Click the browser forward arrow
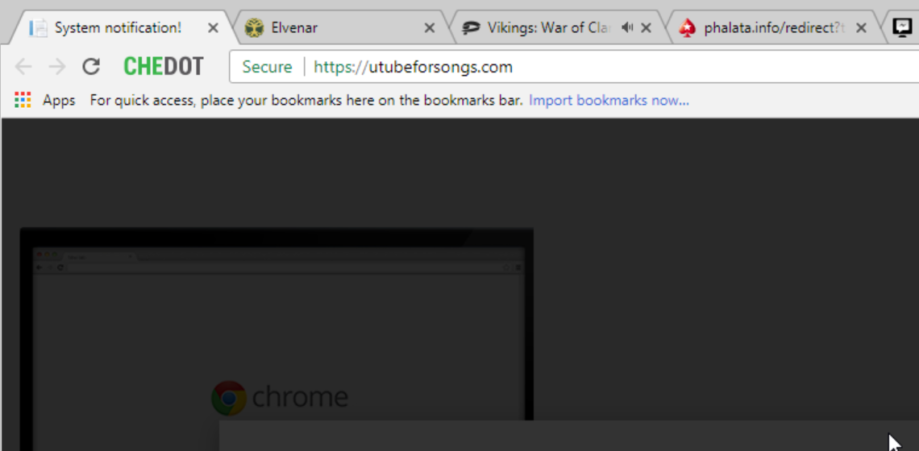Screen dimensions: 919x451 (57, 67)
